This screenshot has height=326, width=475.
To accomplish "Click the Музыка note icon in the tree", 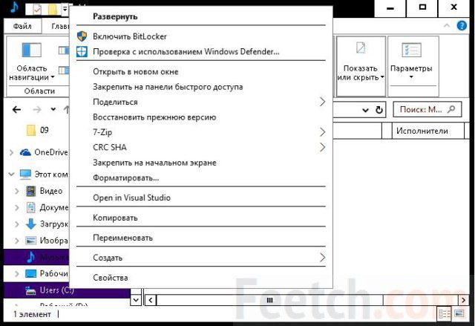I will (x=31, y=257).
